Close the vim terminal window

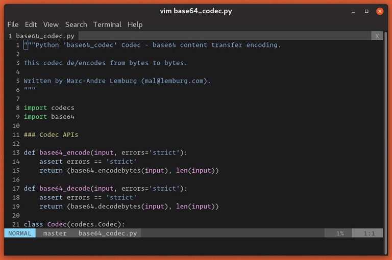point(380,11)
